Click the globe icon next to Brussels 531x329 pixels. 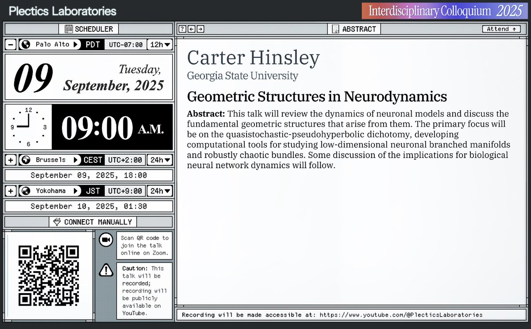tap(26, 160)
